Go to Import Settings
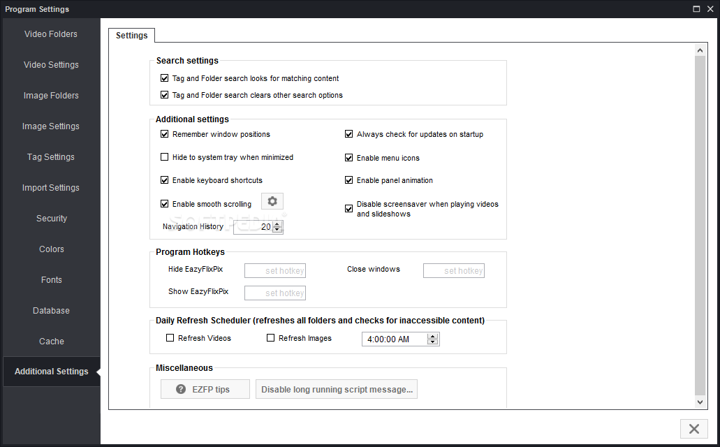720x447 pixels. coord(51,188)
